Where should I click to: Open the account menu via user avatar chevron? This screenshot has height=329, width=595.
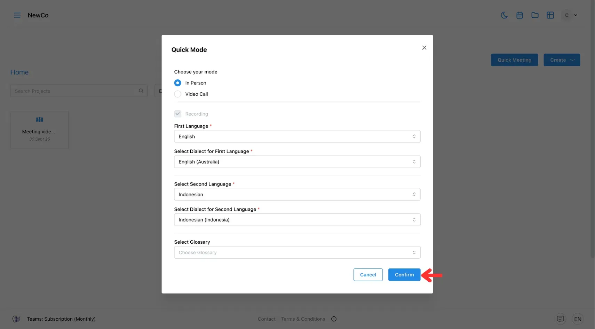pos(576,15)
